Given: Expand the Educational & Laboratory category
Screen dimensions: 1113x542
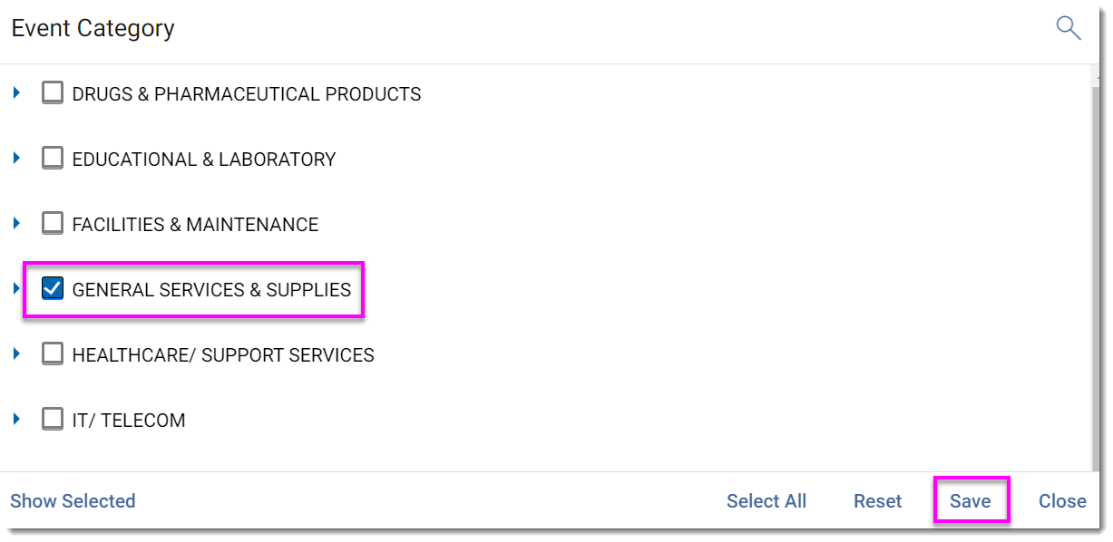Looking at the screenshot, I should (16, 158).
